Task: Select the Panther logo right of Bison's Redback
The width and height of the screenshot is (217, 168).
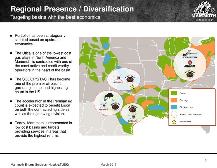Action: pos(115,107)
